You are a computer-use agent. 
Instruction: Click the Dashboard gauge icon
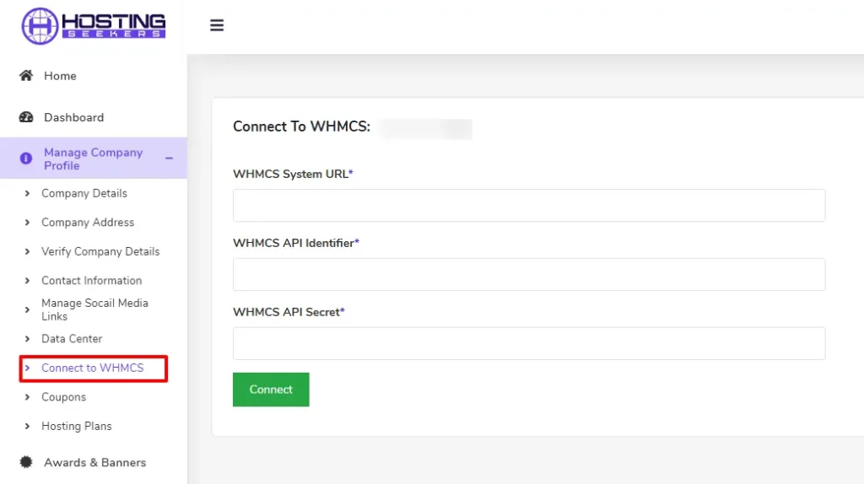pyautogui.click(x=26, y=117)
